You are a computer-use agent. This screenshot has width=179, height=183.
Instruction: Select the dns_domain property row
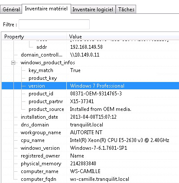coord(90,125)
